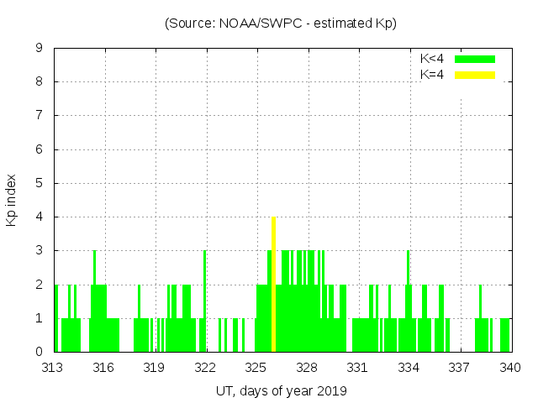Click the chart source title text
Viewport: 538px width, 403px height.
(281, 24)
